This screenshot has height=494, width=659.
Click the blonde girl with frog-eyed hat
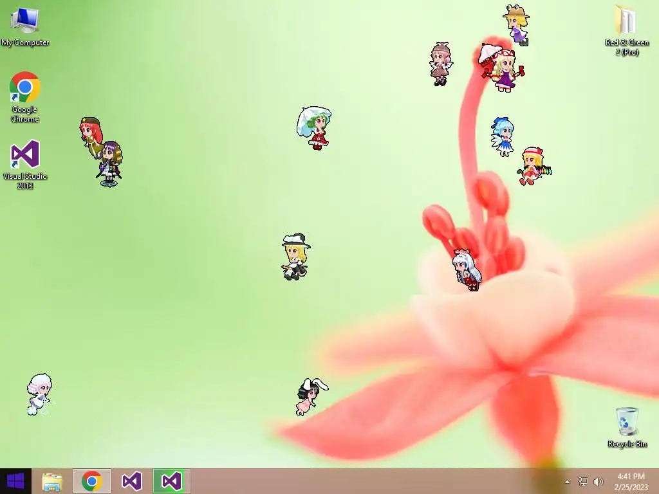(x=516, y=25)
